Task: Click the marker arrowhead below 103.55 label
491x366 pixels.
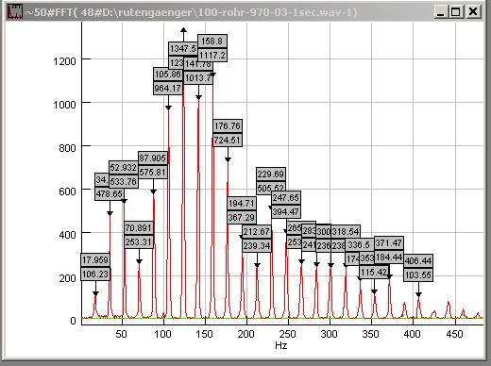Action: 418,294
